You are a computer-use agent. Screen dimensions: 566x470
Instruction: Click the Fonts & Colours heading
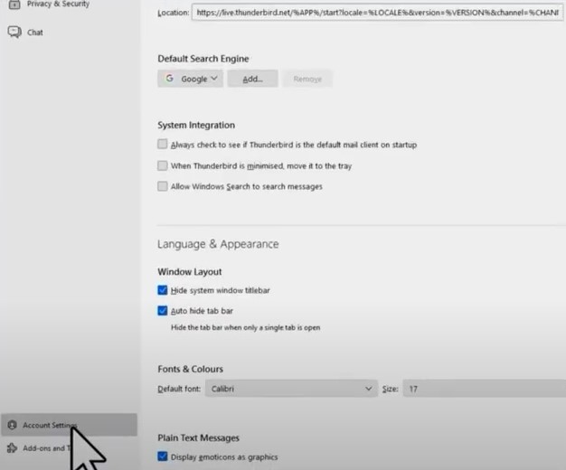pyautogui.click(x=190, y=370)
